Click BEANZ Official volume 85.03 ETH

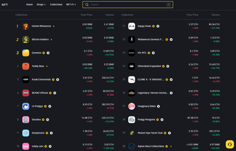pos(108,91)
